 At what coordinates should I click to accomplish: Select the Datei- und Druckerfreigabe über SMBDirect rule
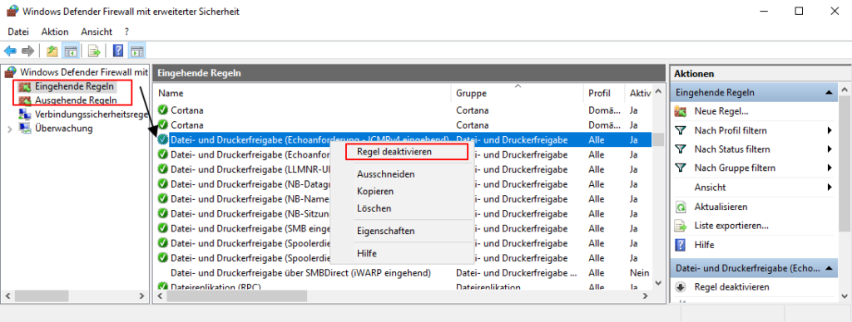point(300,272)
